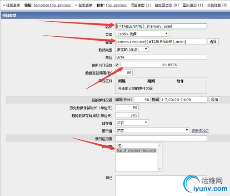Switch to 项目原型 (2) tab
The height and width of the screenshot is (196, 230).
pos(141,5)
